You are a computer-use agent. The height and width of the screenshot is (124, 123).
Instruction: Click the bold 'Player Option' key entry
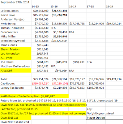(96, 118)
